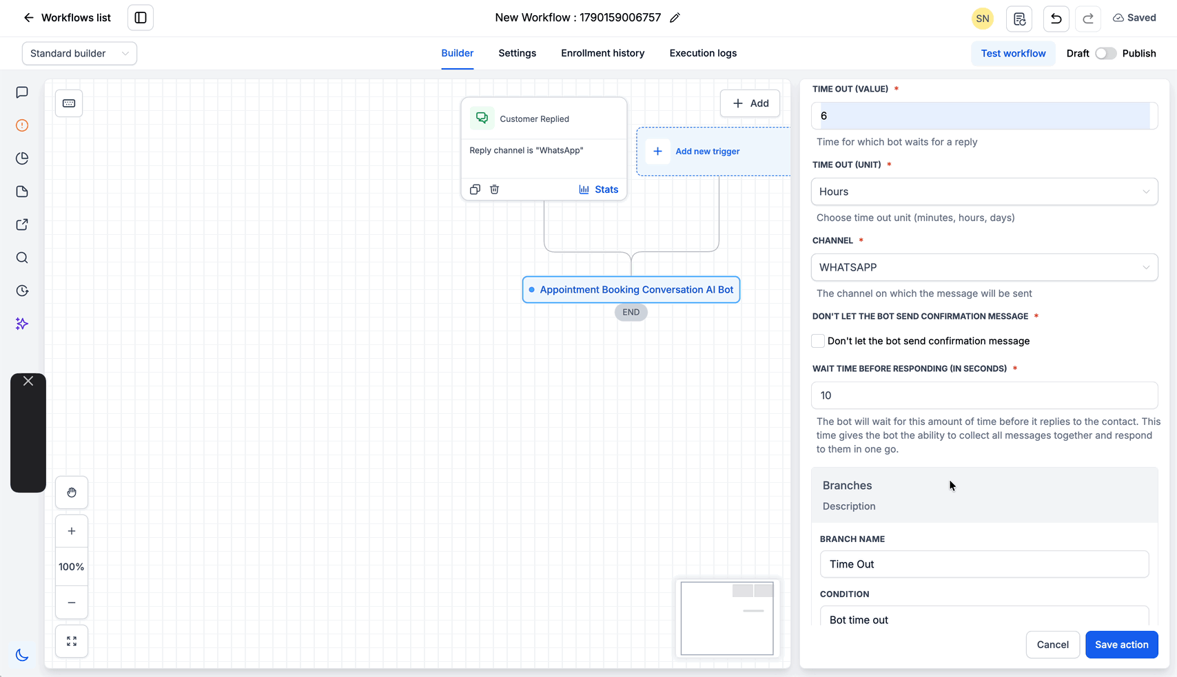Click the undo arrow icon
Screen dimensions: 1177x677
(x=1056, y=19)
